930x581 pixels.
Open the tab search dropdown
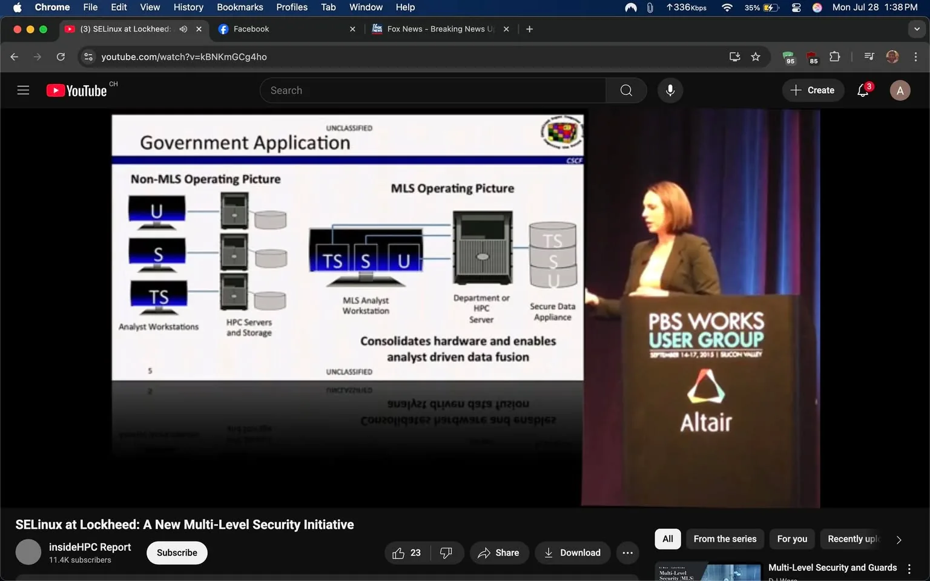pyautogui.click(x=916, y=28)
